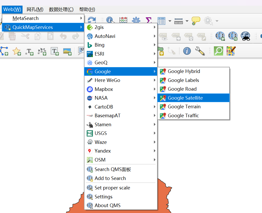Viewport: 262px width, 213px height.
Task: Open the OSM submenu
Action: click(121, 160)
